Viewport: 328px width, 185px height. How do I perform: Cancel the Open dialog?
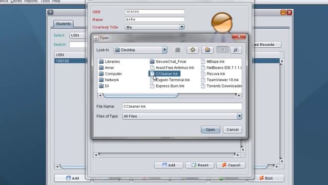pyautogui.click(x=232, y=129)
